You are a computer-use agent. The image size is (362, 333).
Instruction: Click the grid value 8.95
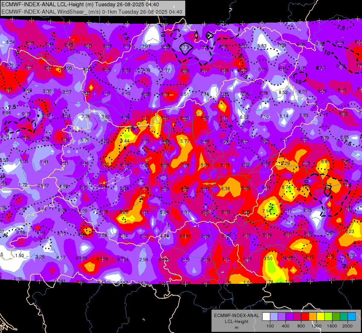point(308,210)
